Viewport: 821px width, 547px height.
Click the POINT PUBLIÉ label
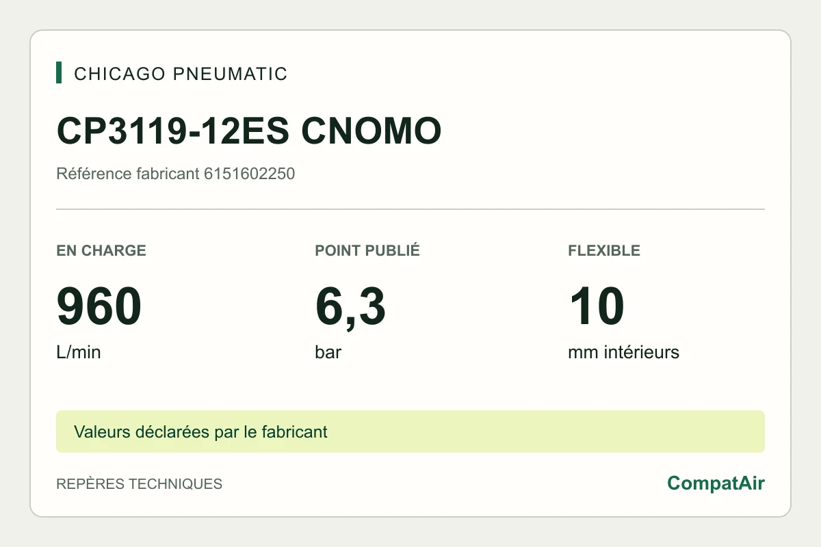tap(367, 250)
